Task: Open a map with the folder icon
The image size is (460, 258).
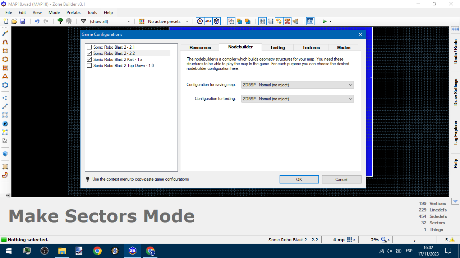Action: point(14,21)
